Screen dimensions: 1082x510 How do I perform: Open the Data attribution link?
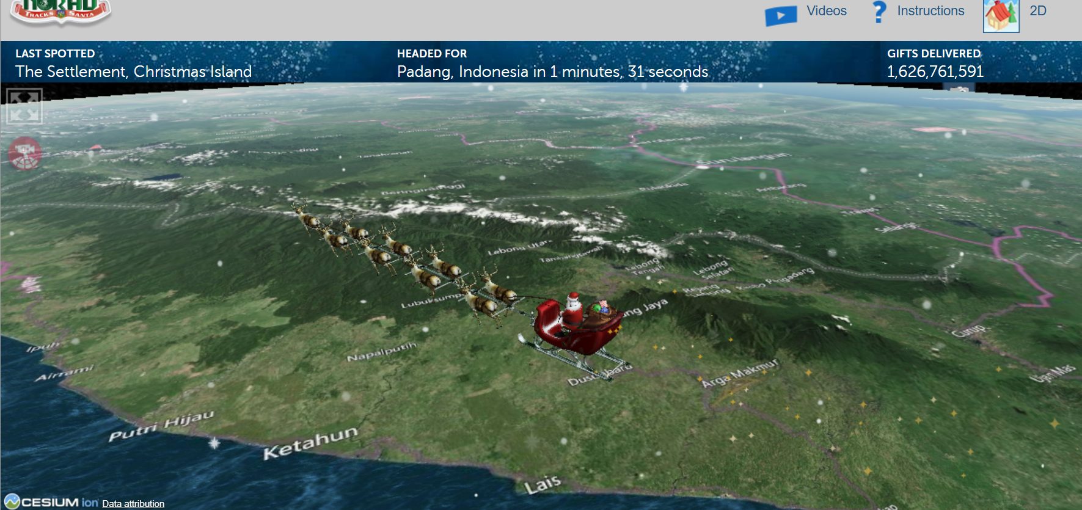coord(133,504)
